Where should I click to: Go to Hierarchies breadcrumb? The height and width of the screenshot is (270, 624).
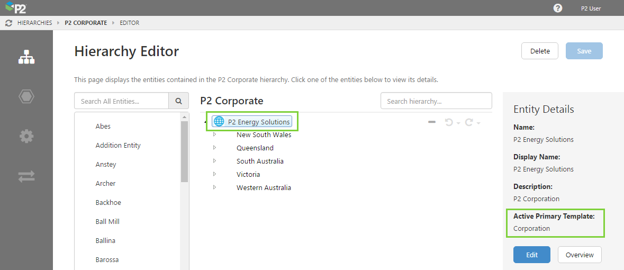pyautogui.click(x=34, y=23)
